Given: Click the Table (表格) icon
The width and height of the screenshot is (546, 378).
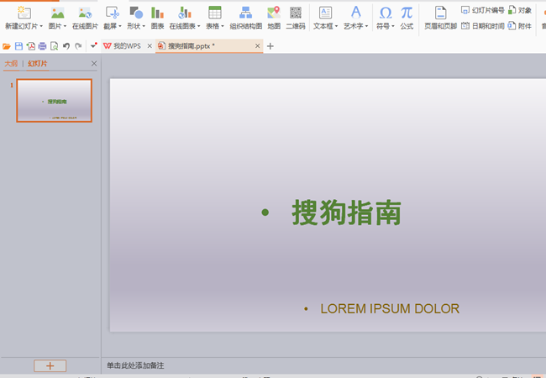Looking at the screenshot, I should click(x=215, y=13).
